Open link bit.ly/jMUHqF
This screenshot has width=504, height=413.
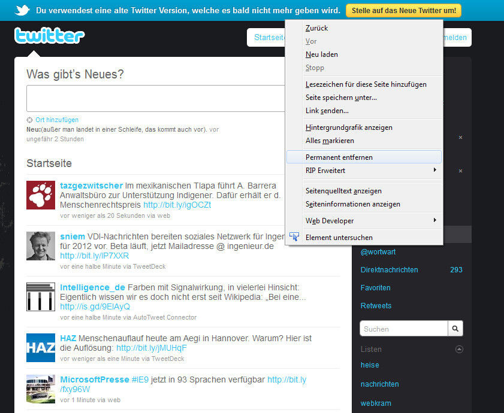(152, 348)
